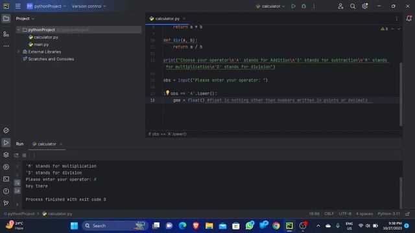Screen dimensions: 415x233
Task: Show more tool windows ellipsis
Action: (6, 46)
